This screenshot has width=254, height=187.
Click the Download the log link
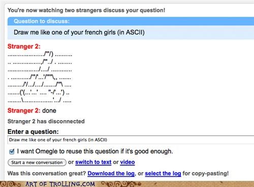pos(111,173)
